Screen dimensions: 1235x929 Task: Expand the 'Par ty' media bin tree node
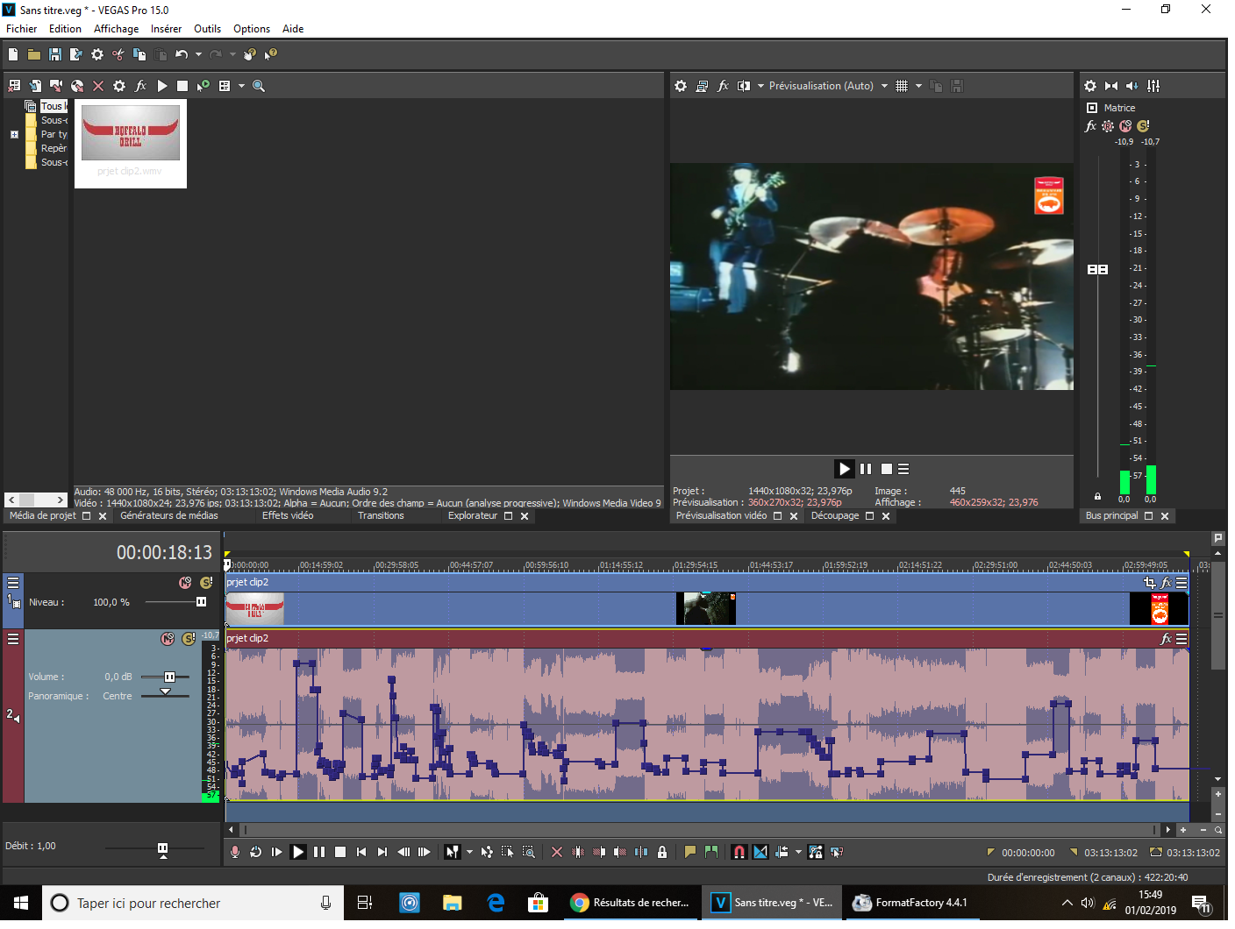14,134
